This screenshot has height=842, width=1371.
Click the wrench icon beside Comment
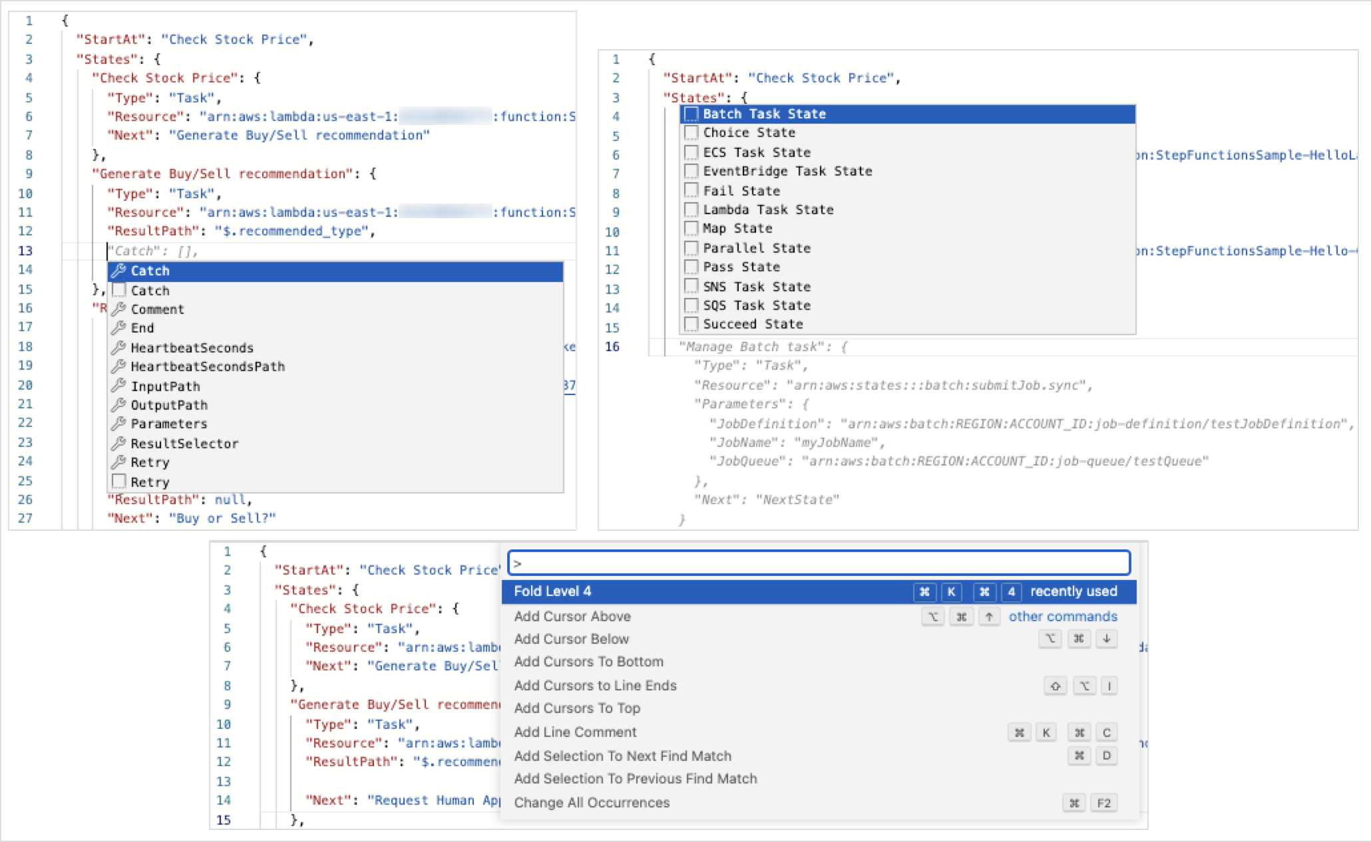coord(118,309)
